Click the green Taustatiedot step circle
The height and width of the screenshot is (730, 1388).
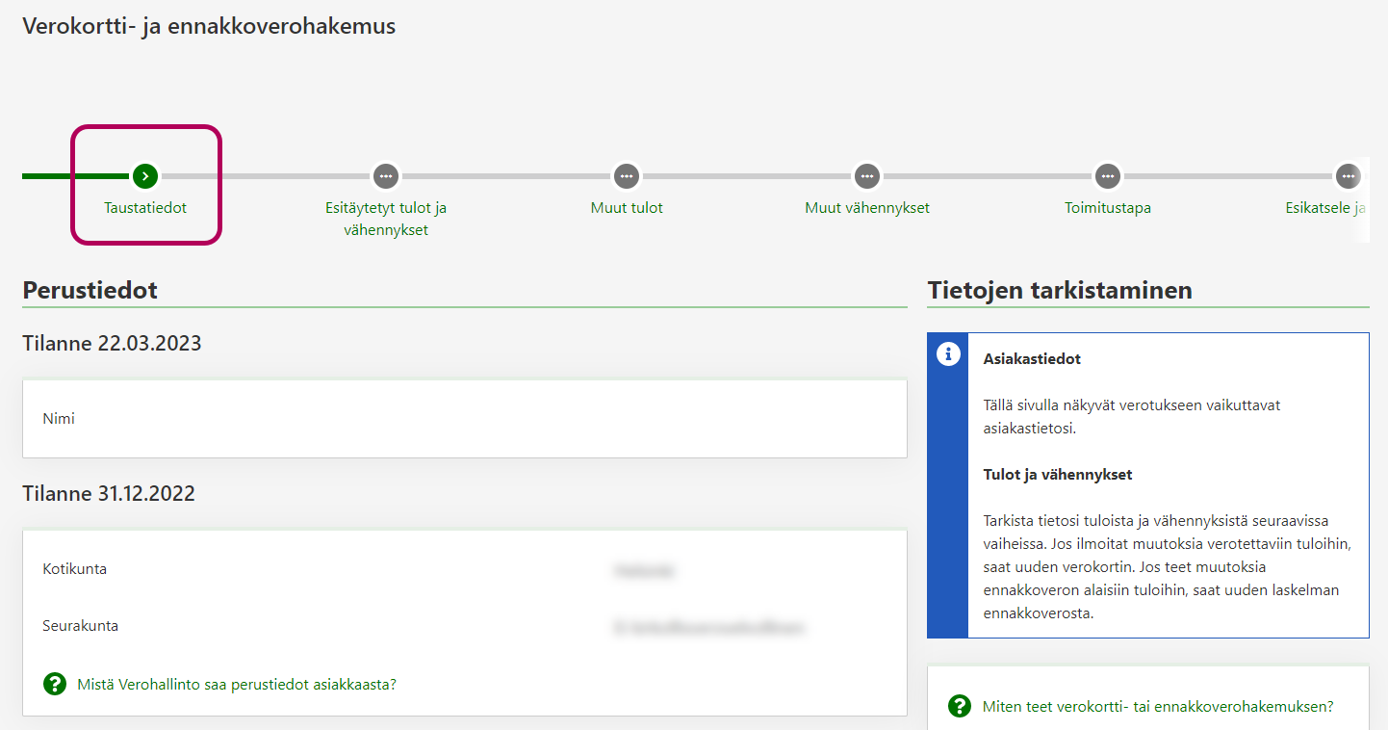point(145,176)
